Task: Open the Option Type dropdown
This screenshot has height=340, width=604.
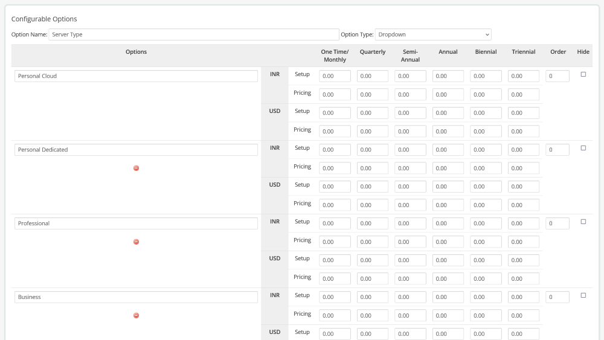Action: tap(433, 34)
